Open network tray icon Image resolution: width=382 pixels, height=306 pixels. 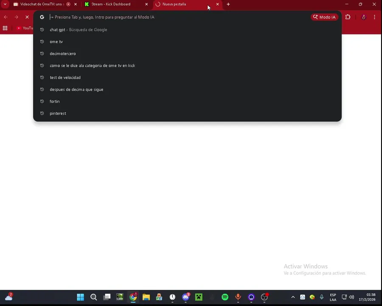pos(344,297)
